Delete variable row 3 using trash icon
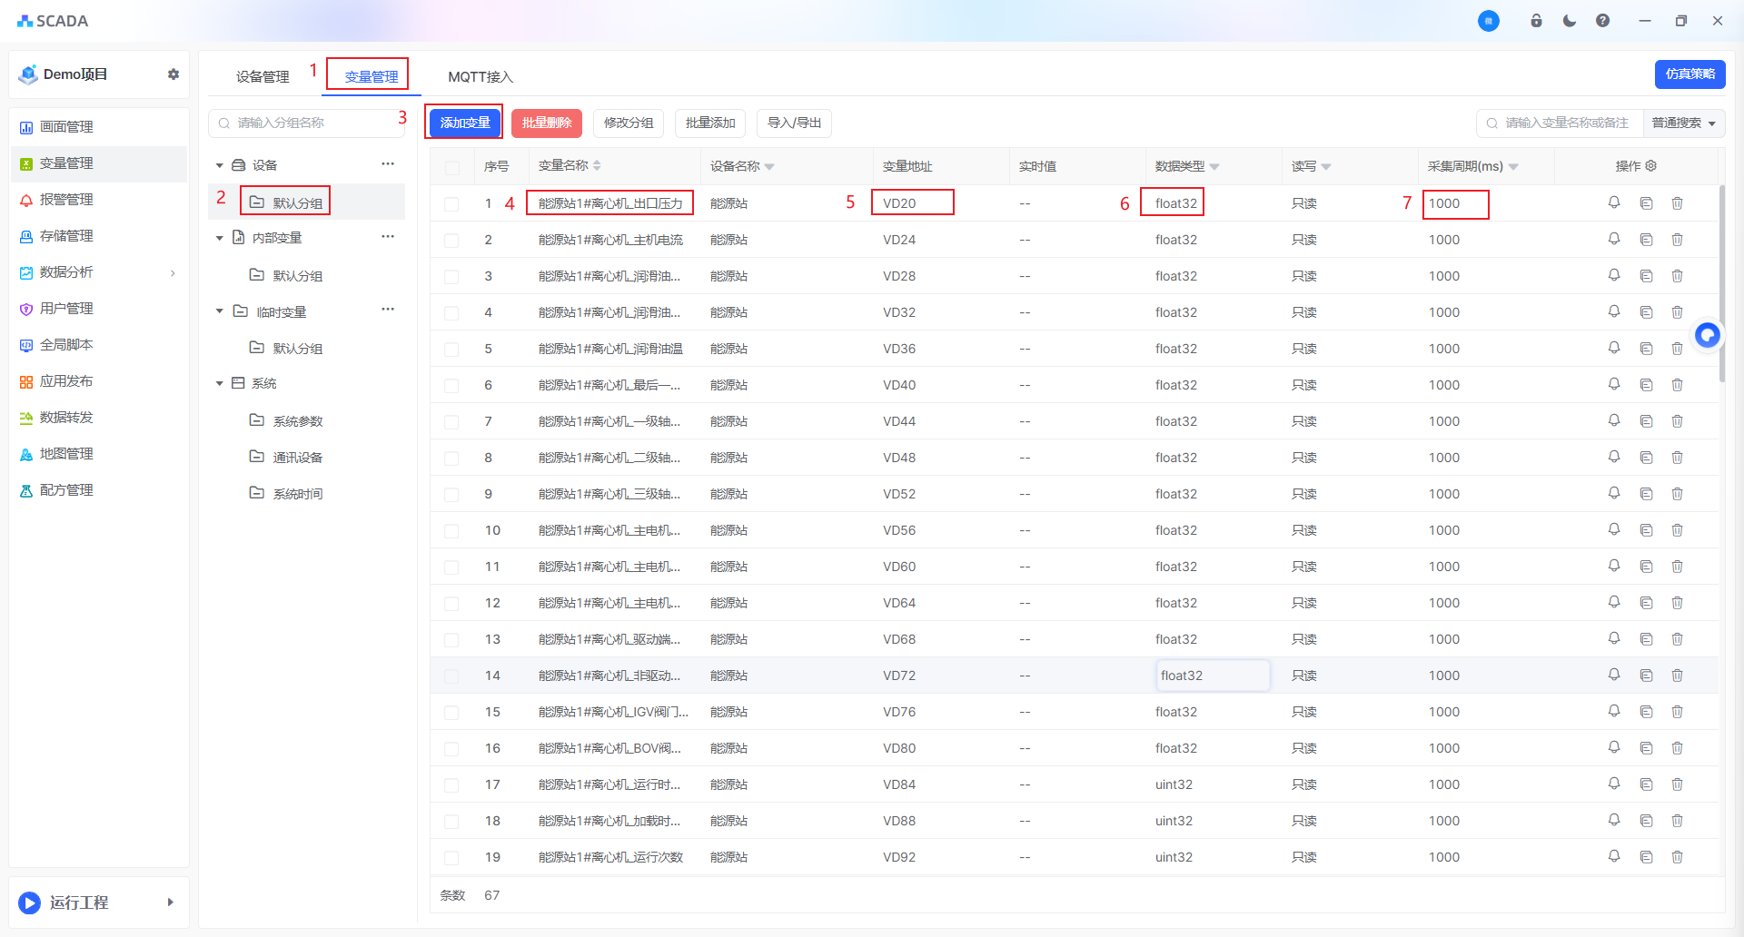 pos(1677,276)
